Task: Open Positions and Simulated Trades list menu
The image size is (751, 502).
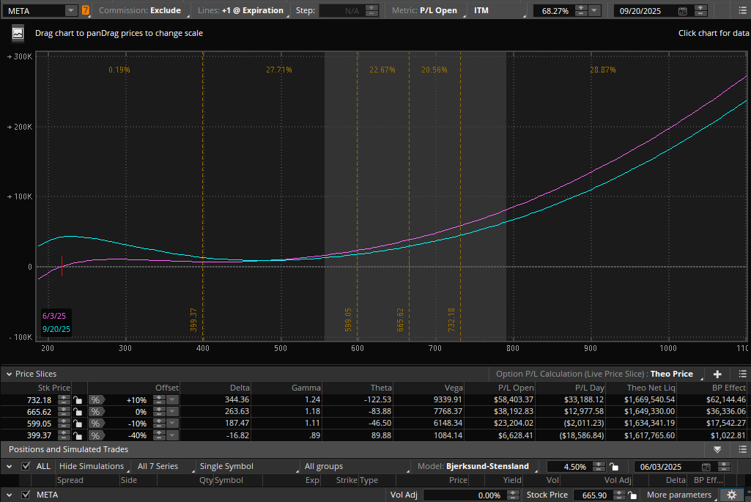Action: click(742, 449)
